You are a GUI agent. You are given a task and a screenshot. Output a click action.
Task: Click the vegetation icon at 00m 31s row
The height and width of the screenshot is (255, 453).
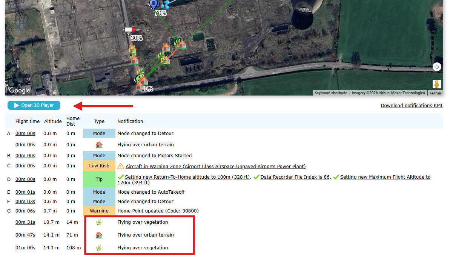tap(99, 222)
